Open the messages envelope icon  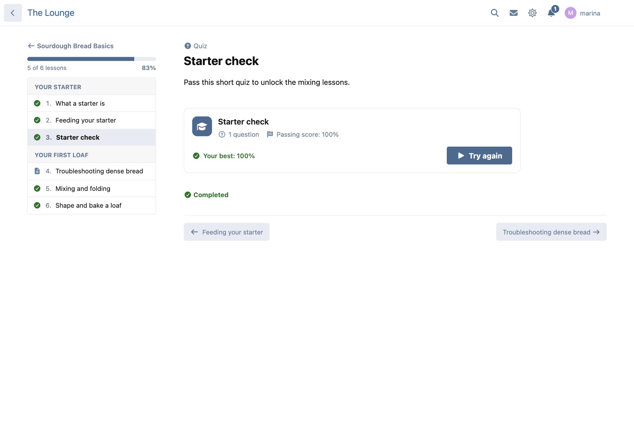(x=513, y=13)
